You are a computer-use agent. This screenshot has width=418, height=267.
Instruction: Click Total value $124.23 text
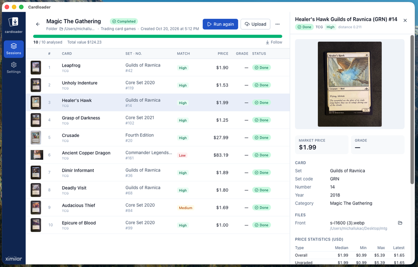click(84, 42)
